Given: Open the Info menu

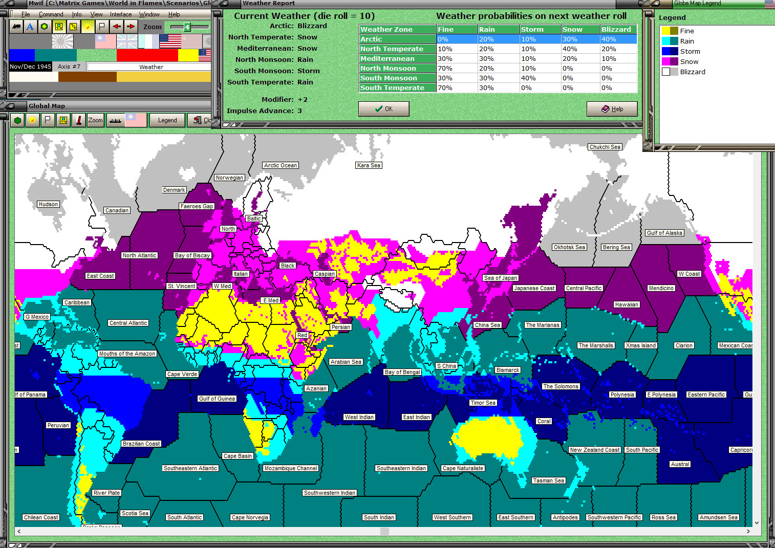Looking at the screenshot, I should [x=77, y=14].
